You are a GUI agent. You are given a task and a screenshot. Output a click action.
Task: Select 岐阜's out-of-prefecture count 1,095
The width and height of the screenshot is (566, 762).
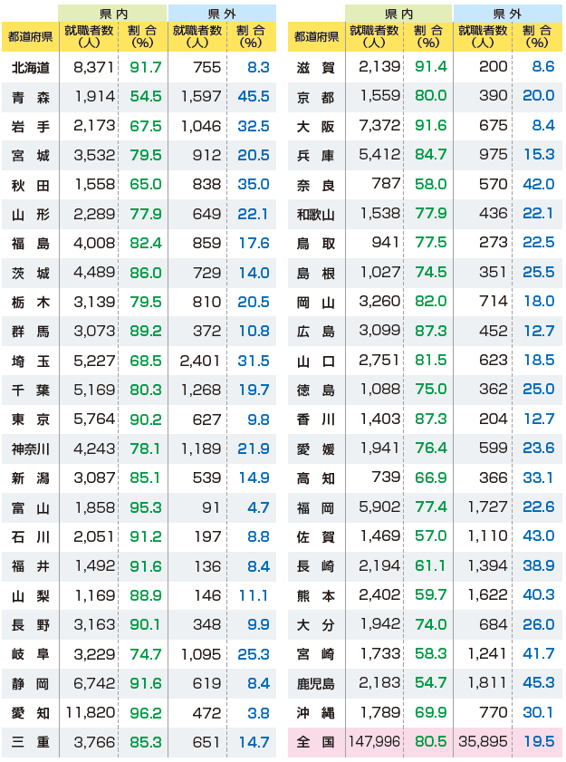(201, 654)
